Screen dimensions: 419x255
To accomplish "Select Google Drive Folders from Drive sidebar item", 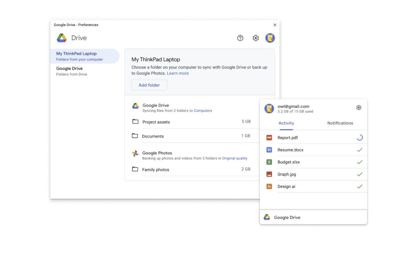I will pyautogui.click(x=85, y=71).
